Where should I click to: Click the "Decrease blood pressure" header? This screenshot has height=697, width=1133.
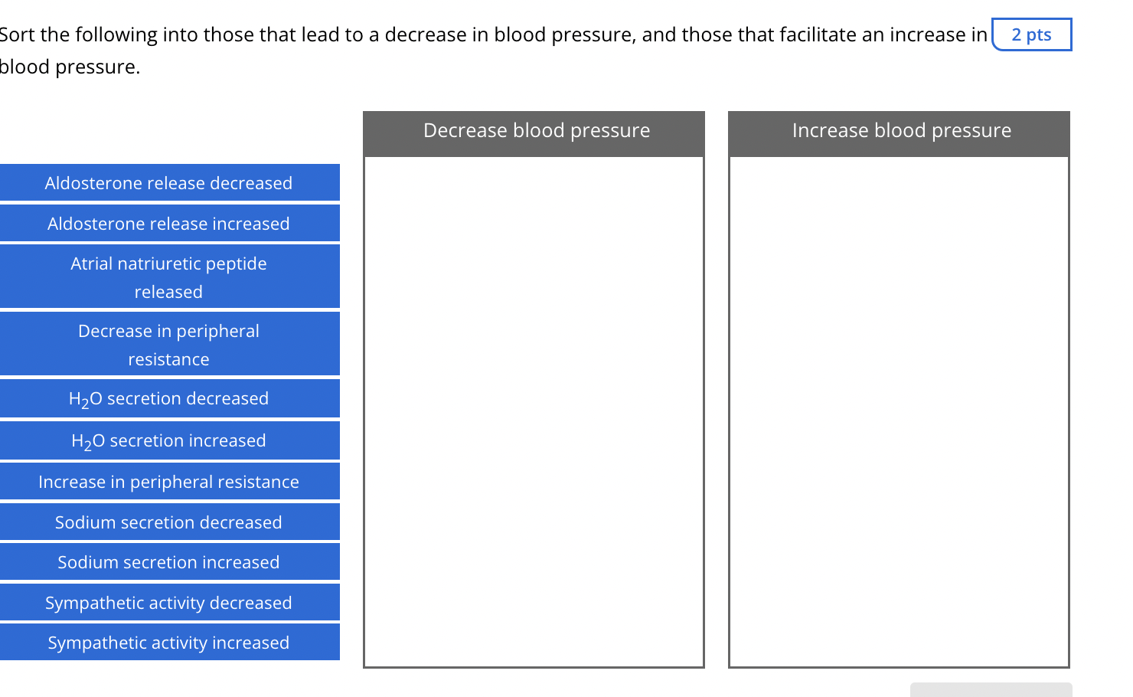(536, 130)
